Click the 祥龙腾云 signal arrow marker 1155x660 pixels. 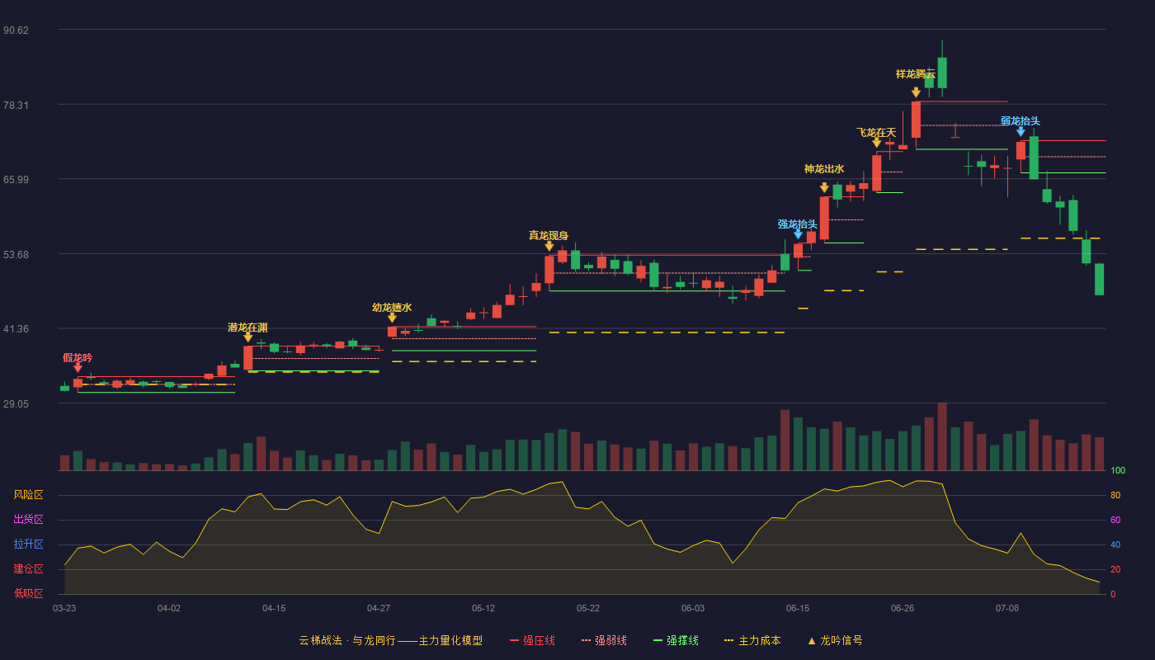[916, 92]
